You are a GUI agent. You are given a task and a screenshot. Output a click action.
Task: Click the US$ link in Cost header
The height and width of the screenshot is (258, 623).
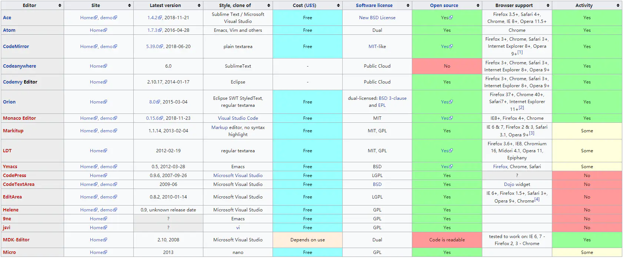pyautogui.click(x=310, y=6)
